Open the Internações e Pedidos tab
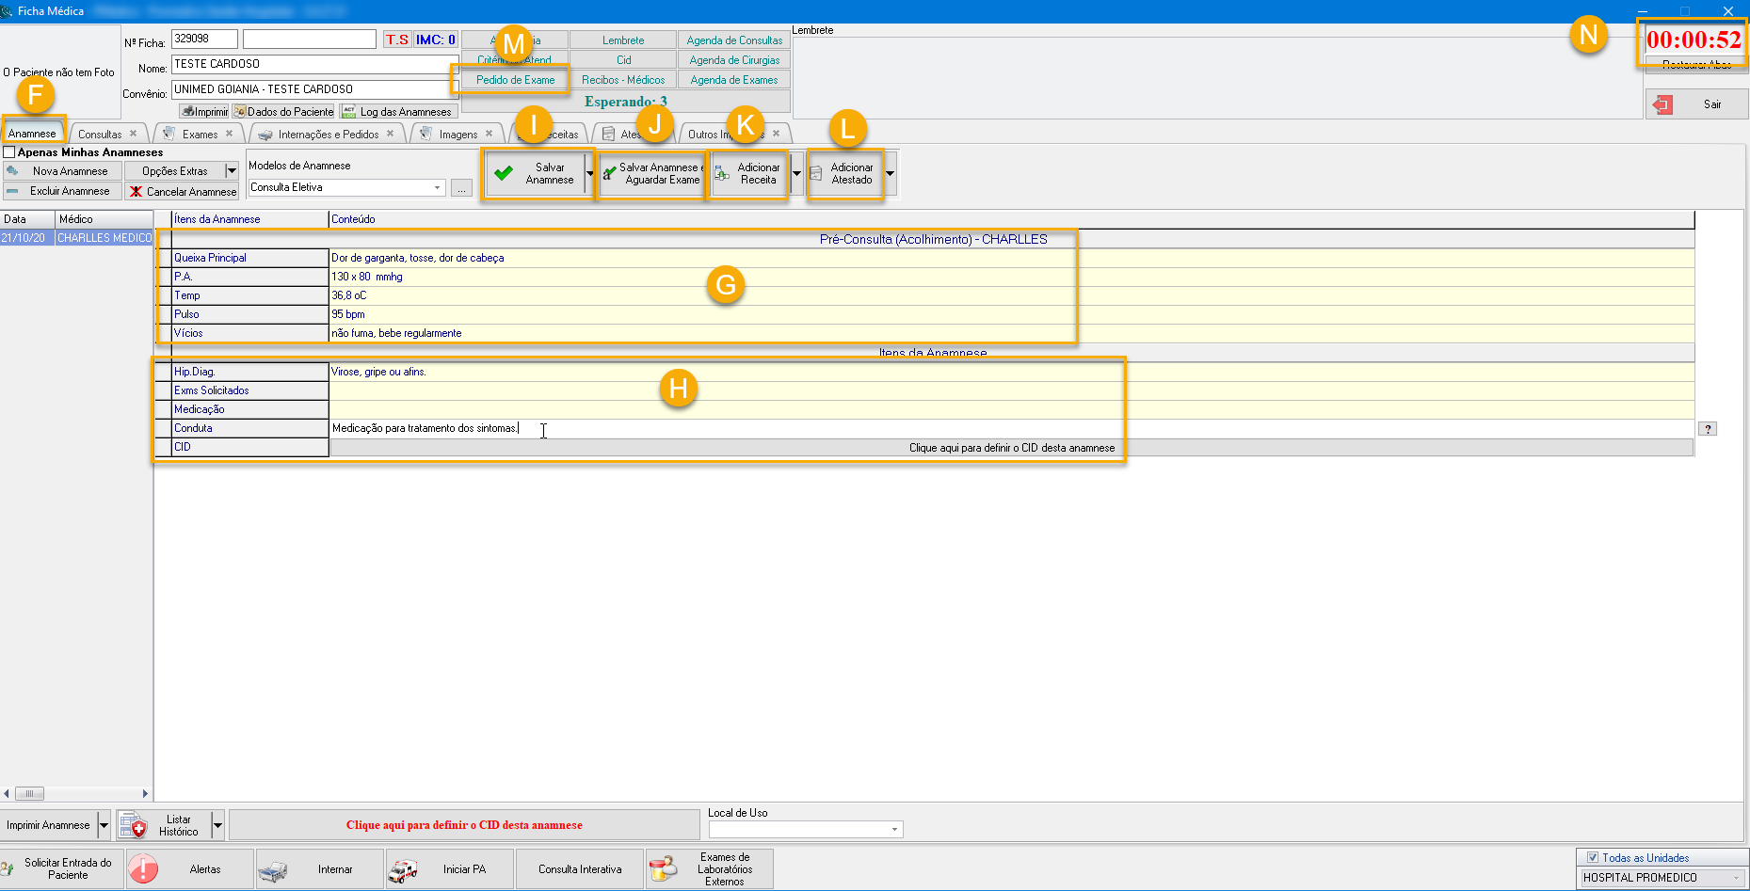 pyautogui.click(x=328, y=135)
